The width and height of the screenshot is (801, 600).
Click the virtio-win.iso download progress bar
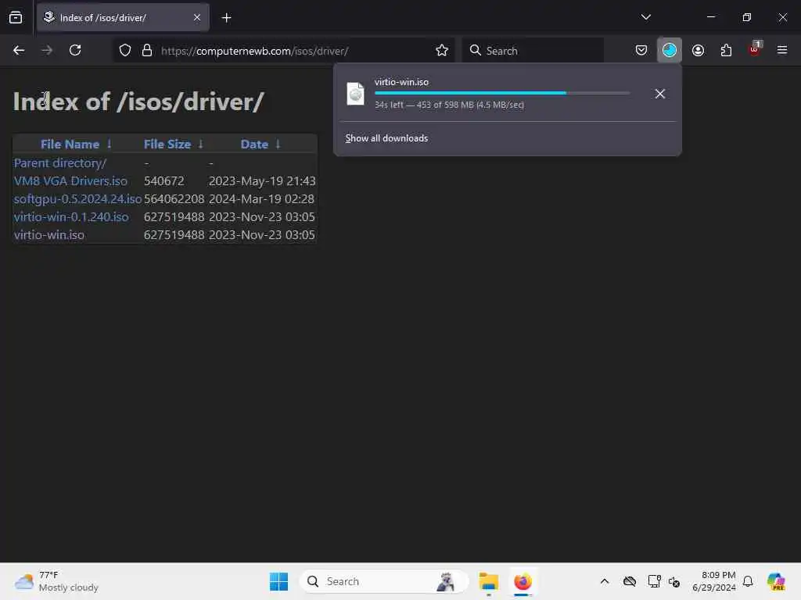(501, 94)
